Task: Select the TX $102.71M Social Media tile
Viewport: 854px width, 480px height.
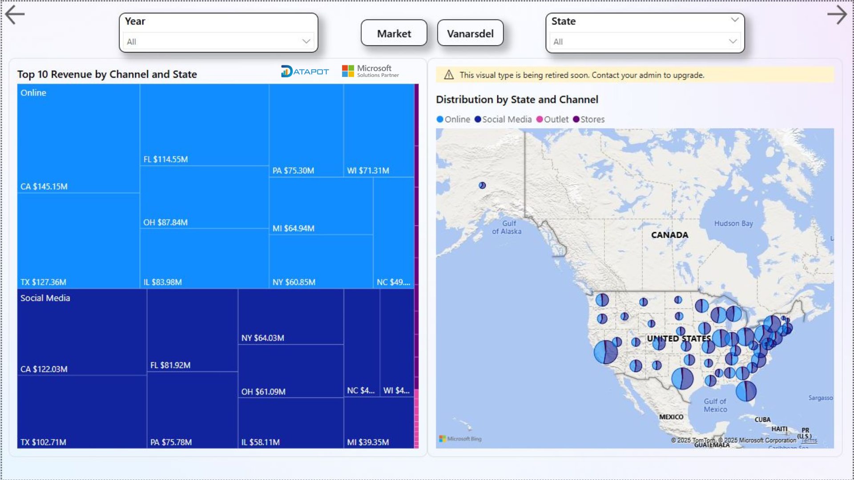Action: click(82, 412)
